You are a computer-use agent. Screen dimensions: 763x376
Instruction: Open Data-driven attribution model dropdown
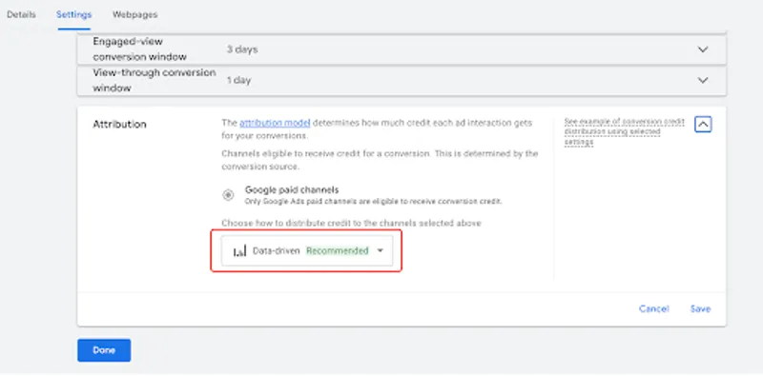pos(307,250)
